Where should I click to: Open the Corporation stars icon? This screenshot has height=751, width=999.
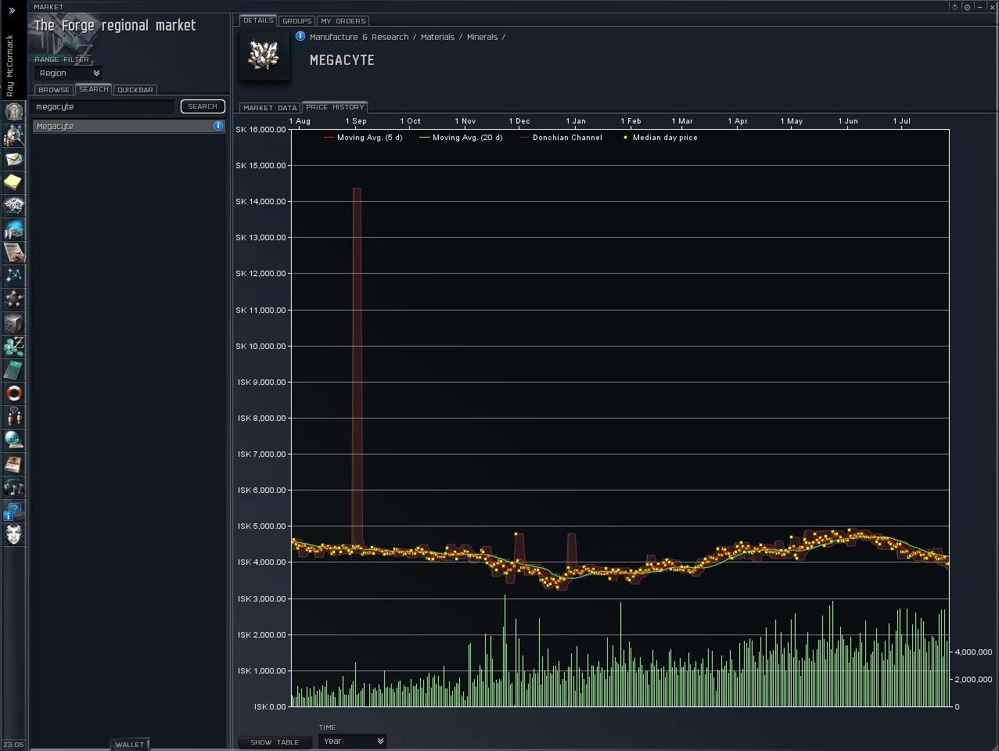(x=13, y=300)
